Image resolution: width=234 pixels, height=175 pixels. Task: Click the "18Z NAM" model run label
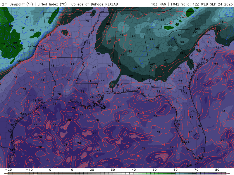(x=159, y=4)
